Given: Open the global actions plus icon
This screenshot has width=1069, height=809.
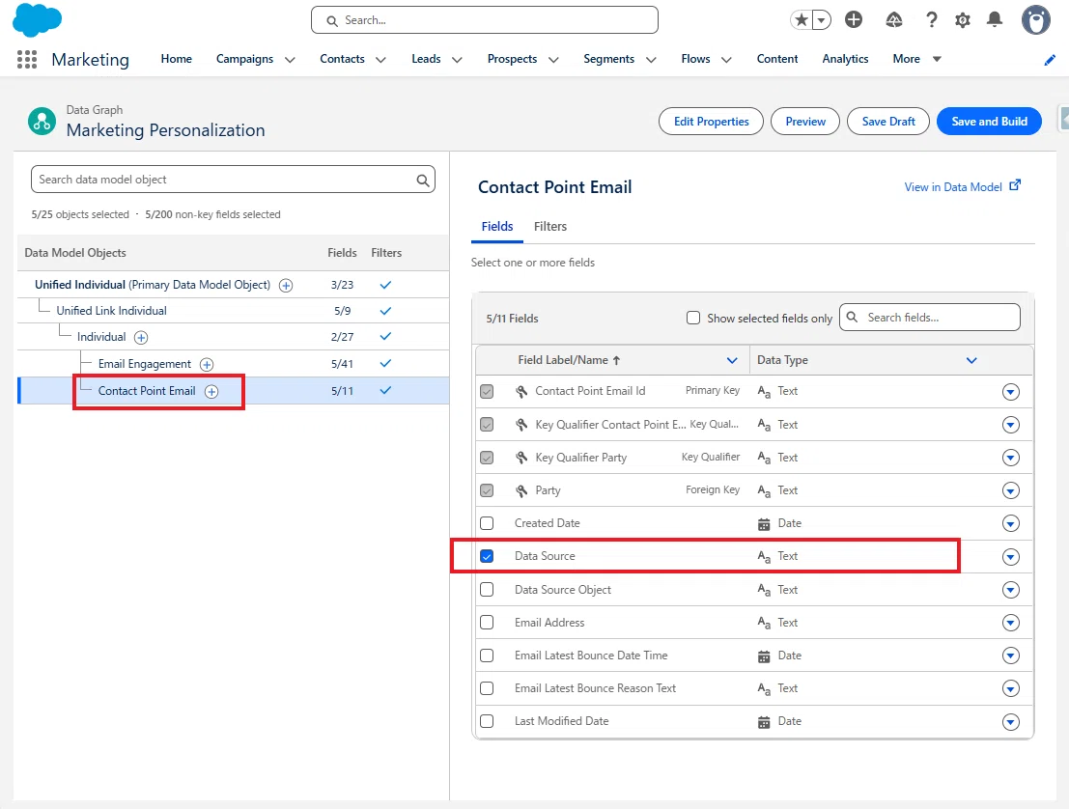Looking at the screenshot, I should tap(854, 19).
